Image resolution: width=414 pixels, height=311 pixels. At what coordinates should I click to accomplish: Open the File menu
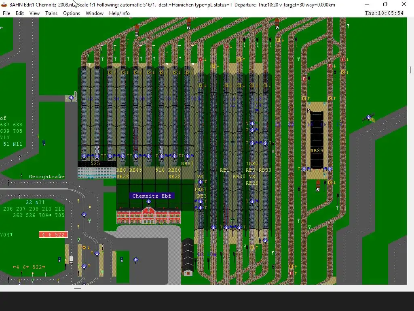pos(6,13)
